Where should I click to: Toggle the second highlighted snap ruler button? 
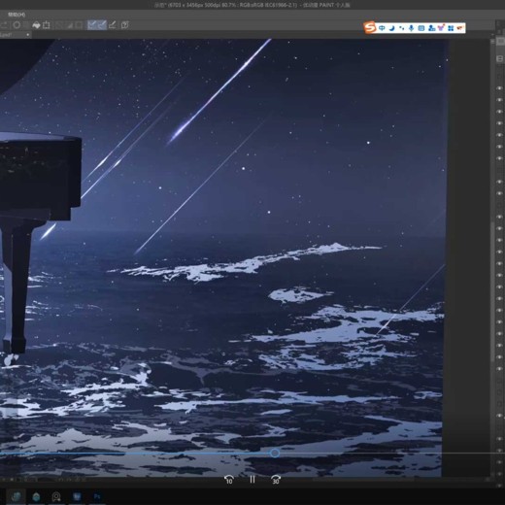coord(102,25)
